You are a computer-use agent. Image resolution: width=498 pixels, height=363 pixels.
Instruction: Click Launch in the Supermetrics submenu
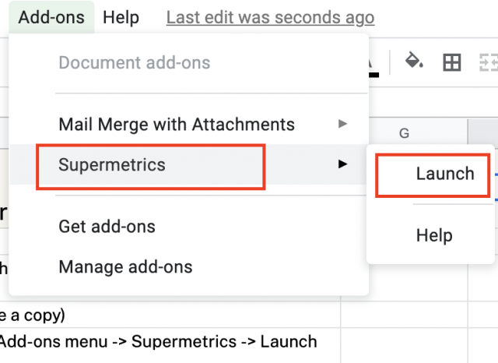click(444, 174)
